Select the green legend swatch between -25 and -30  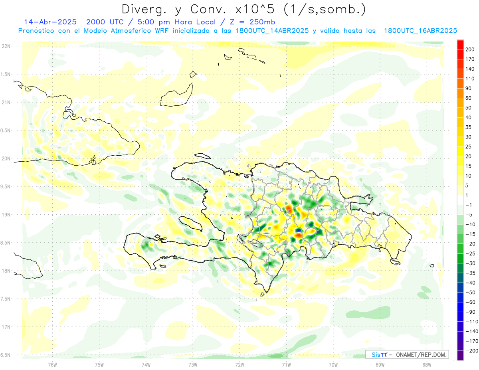point(460,258)
